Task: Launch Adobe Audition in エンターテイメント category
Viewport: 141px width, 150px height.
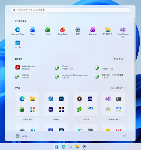Action: [90, 99]
